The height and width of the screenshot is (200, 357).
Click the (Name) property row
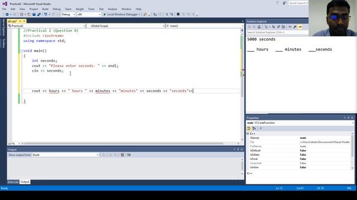(300, 138)
